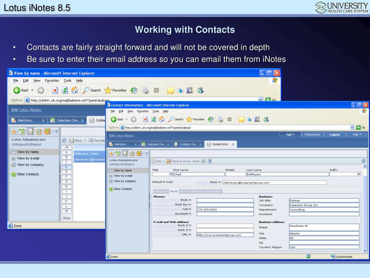
Task: Click Stop icon in Contact Information window
Action: (145, 119)
